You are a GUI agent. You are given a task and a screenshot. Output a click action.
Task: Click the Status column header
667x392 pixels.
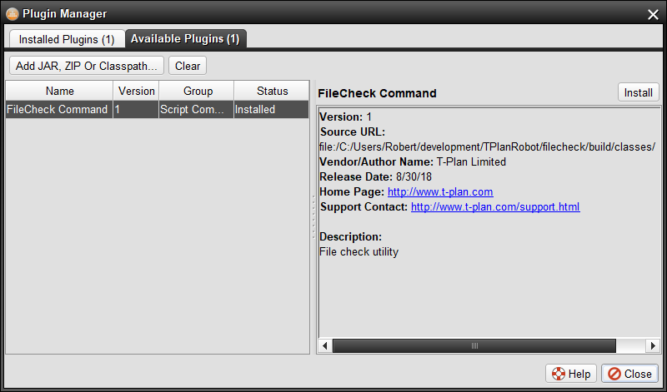point(272,92)
